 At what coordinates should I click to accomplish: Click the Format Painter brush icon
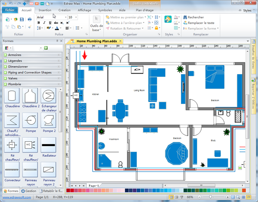click(x=30, y=27)
